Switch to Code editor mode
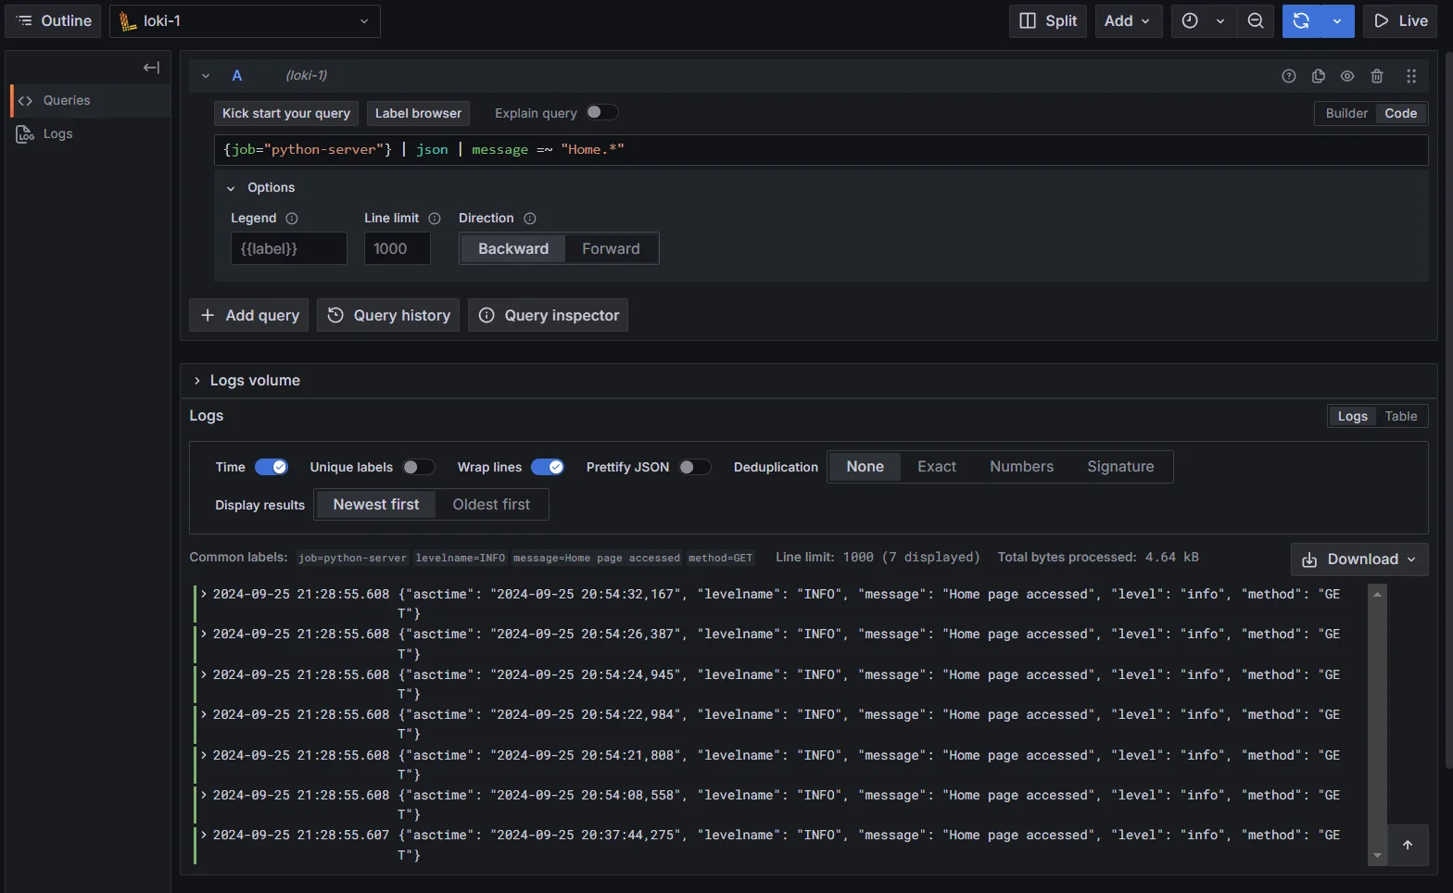Screen dimensions: 1453x893 point(1400,113)
